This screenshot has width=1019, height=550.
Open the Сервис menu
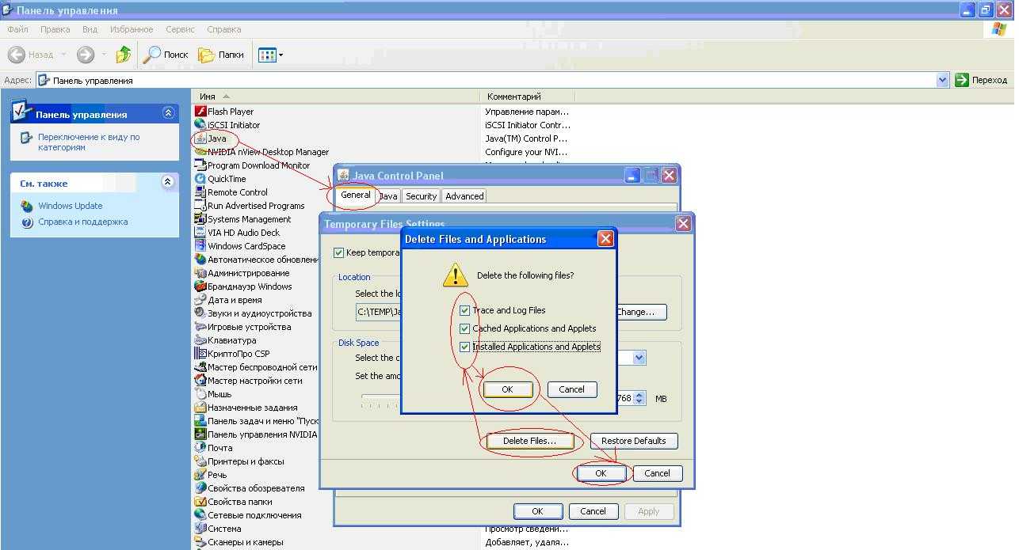point(180,29)
